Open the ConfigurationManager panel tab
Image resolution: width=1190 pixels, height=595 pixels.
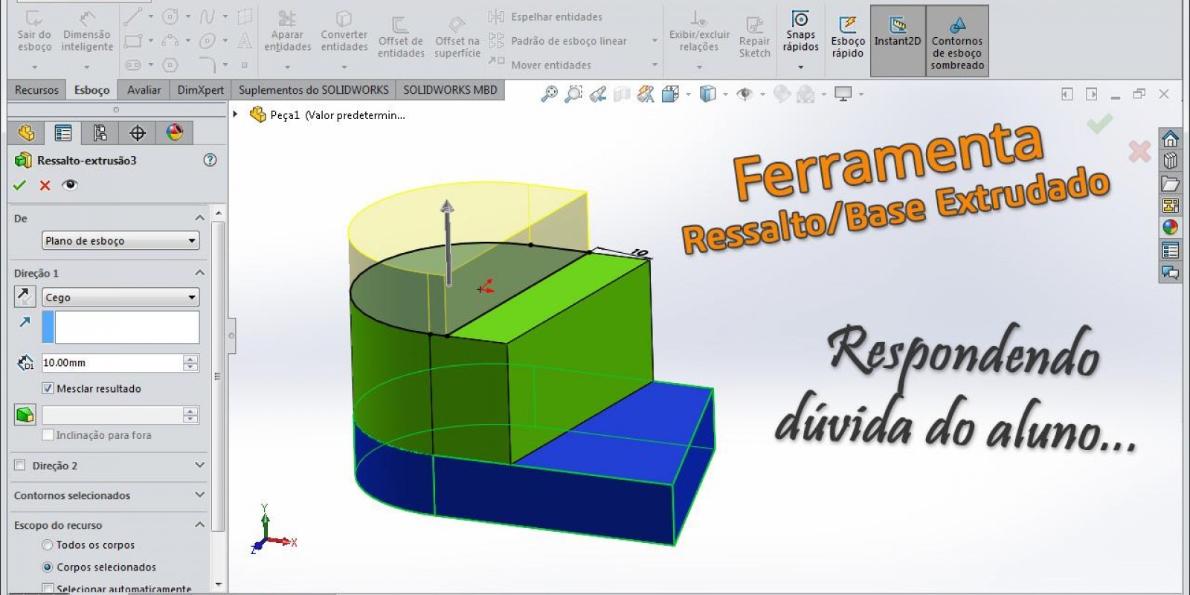point(100,133)
